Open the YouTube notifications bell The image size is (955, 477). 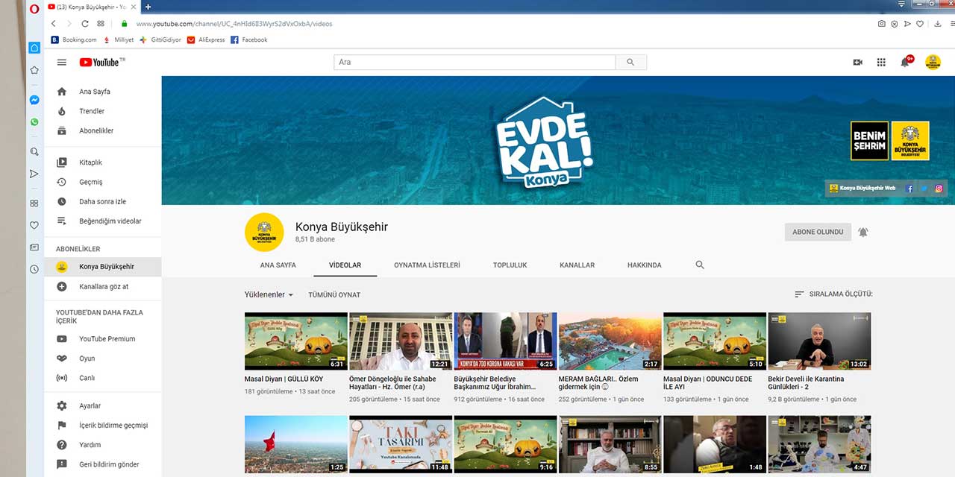click(905, 63)
